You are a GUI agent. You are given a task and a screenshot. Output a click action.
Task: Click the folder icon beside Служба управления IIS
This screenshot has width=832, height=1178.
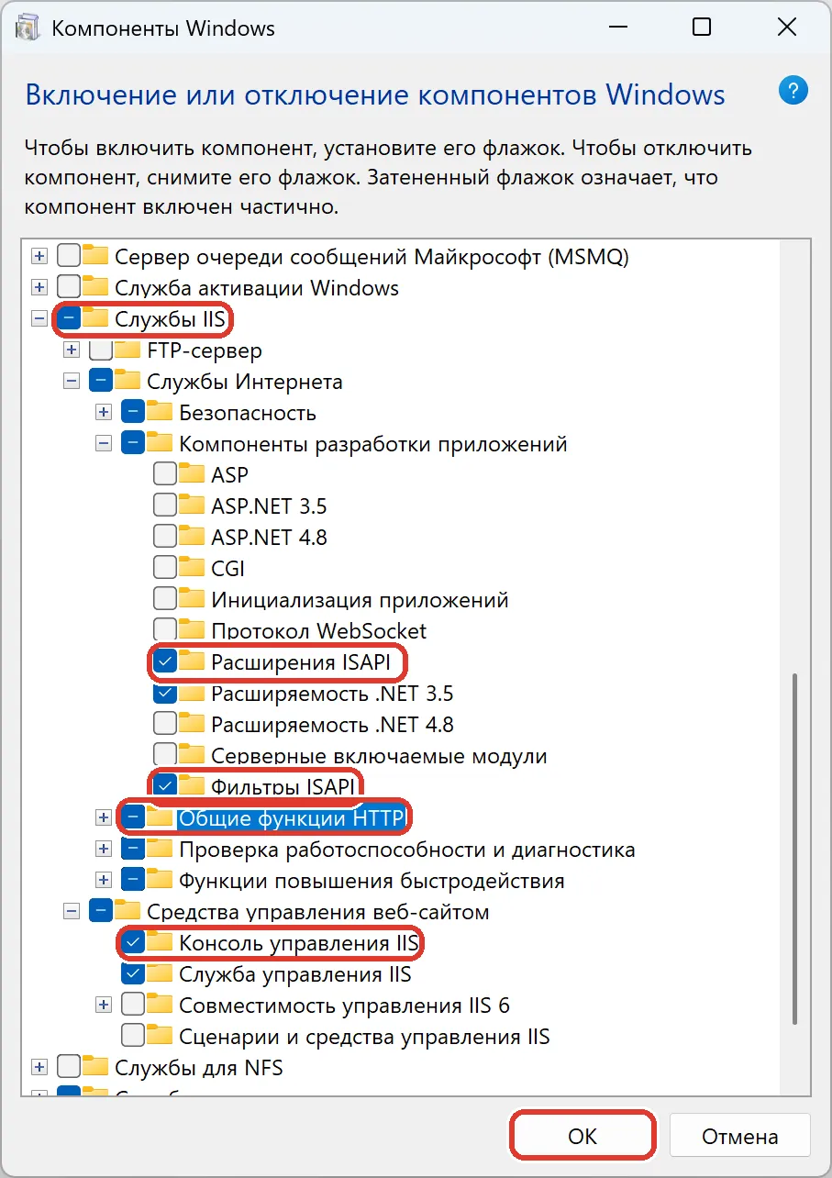[160, 973]
